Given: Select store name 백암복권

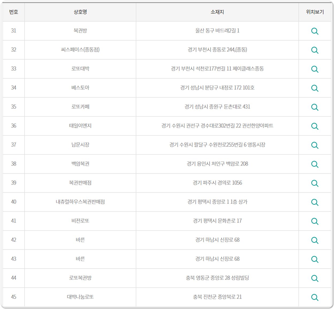Looking at the screenshot, I should pyautogui.click(x=80, y=164).
